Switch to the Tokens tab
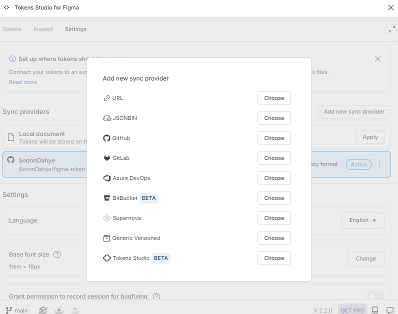 (x=12, y=29)
